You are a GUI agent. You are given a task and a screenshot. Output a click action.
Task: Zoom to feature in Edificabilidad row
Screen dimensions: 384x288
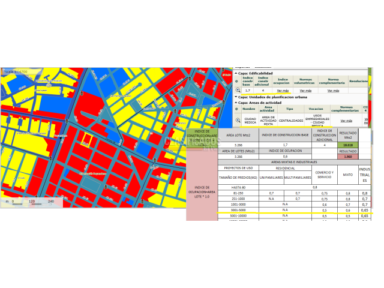238,91
